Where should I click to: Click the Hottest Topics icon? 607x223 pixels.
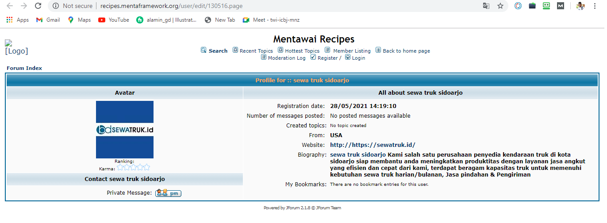pos(280,50)
